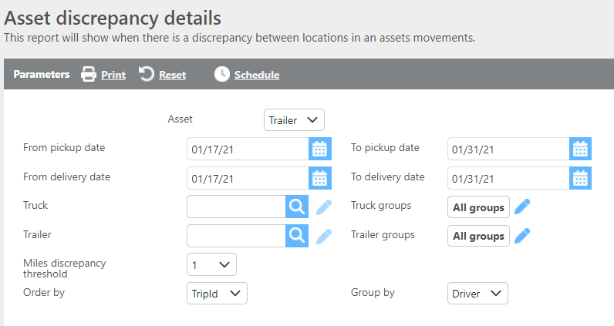Open calendar for To pickup date
Image resolution: width=614 pixels, height=326 pixels.
(x=580, y=149)
